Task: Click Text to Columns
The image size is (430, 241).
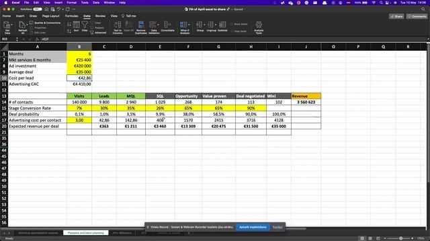Action: click(118, 27)
